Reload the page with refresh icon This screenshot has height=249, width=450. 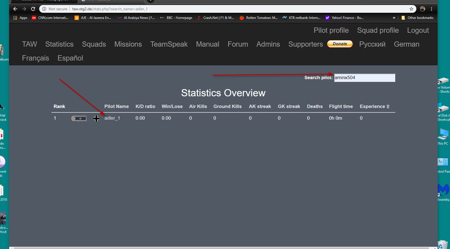[33, 9]
